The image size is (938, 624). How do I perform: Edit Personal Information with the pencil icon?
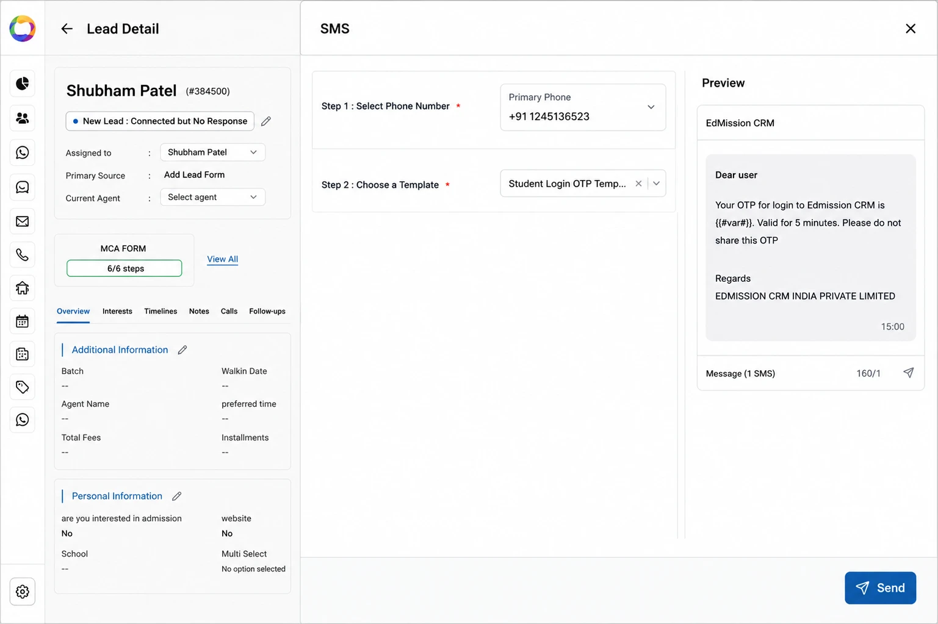177,497
